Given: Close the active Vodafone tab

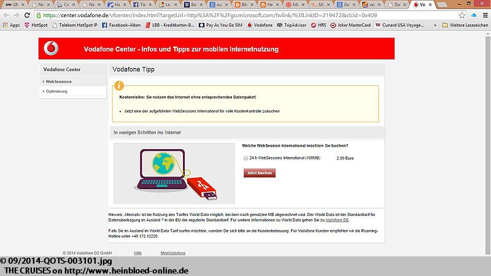Looking at the screenshot, I should [x=430, y=5].
